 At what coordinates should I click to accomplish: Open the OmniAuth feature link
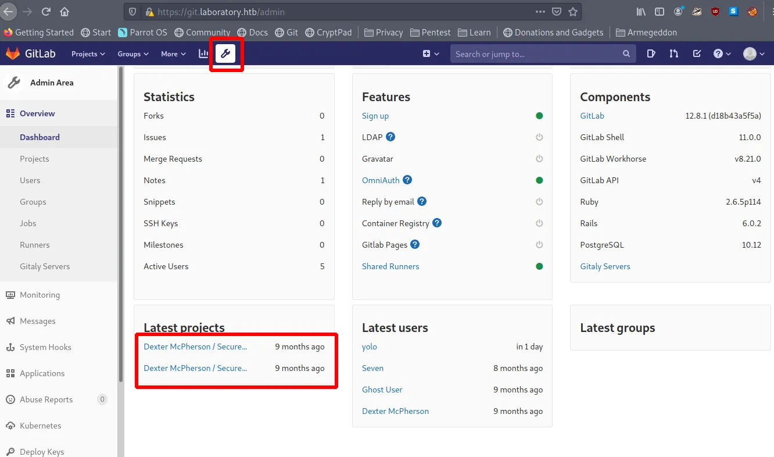[x=381, y=180]
